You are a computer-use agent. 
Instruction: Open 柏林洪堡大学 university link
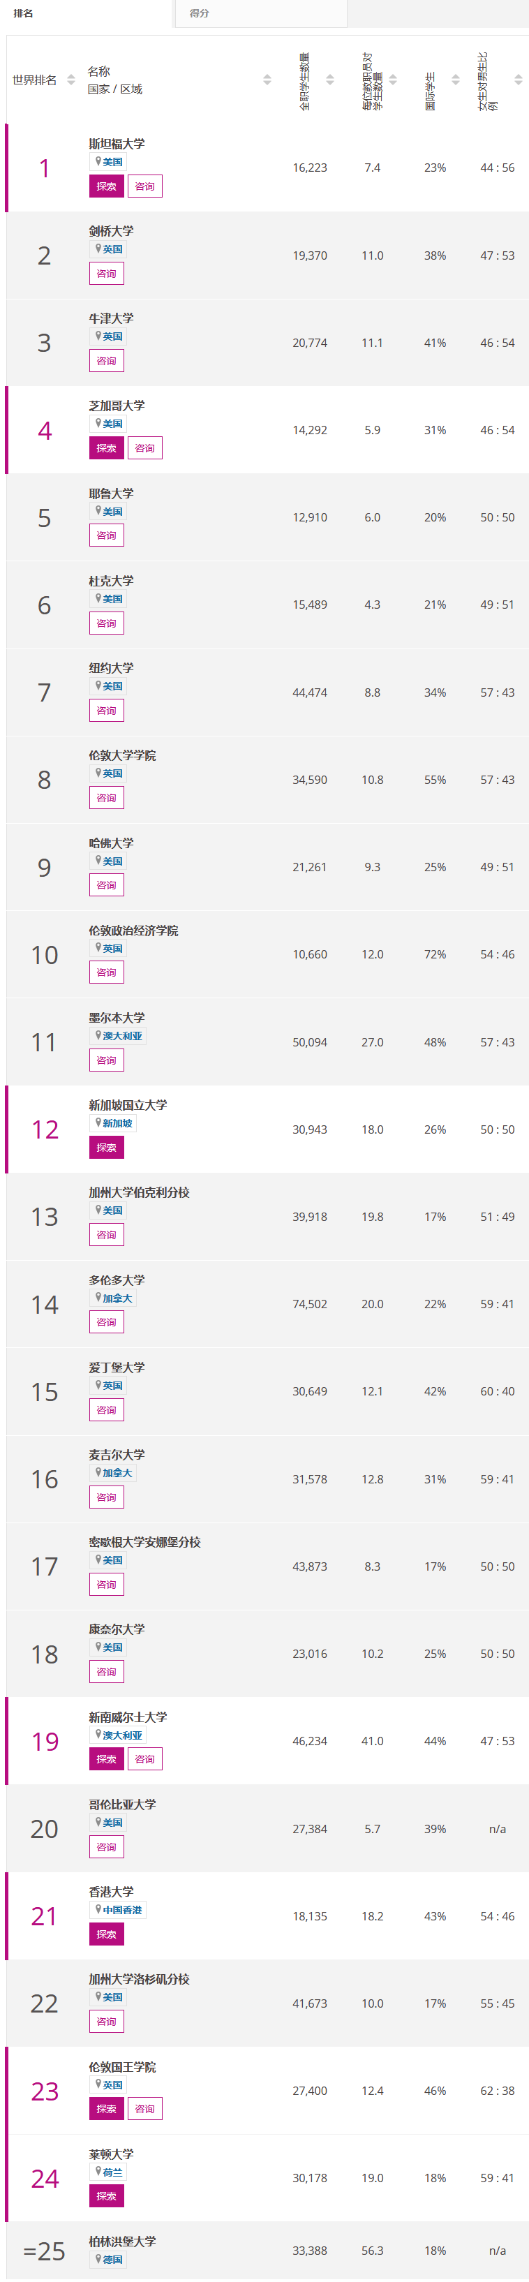pyautogui.click(x=122, y=2242)
